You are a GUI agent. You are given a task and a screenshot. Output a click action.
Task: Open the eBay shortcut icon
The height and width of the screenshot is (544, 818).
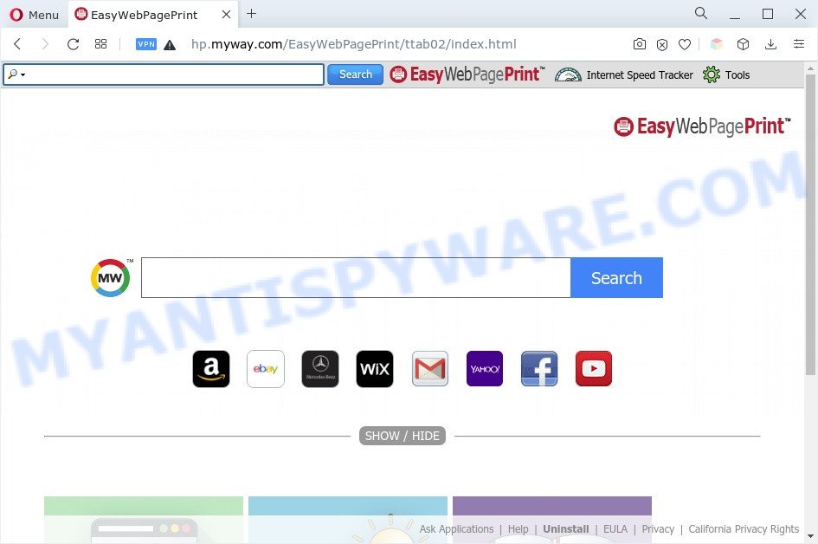tap(266, 369)
